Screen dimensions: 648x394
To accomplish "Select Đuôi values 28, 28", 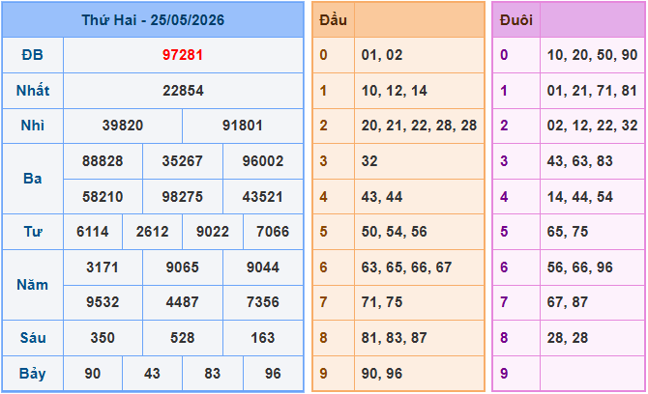I will click(x=568, y=338).
